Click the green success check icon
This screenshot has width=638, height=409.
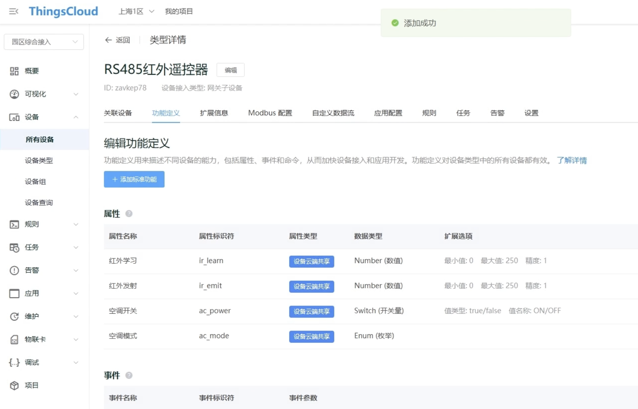pos(395,23)
